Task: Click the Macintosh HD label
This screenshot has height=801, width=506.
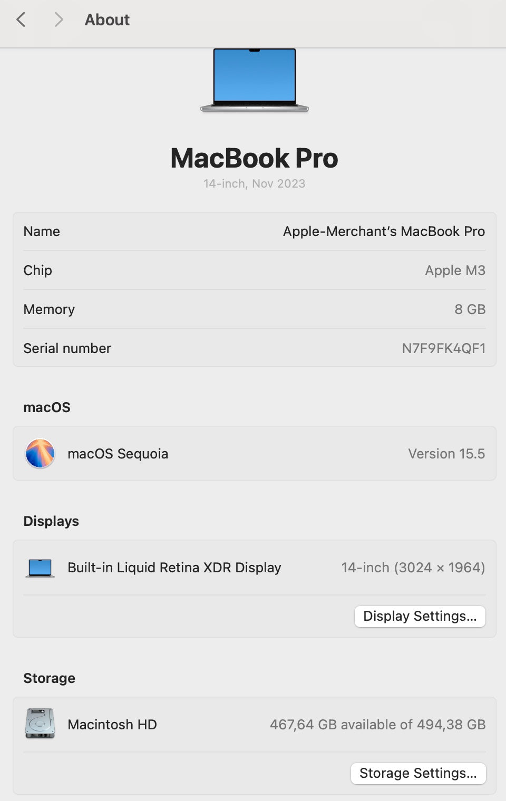Action: click(x=112, y=725)
